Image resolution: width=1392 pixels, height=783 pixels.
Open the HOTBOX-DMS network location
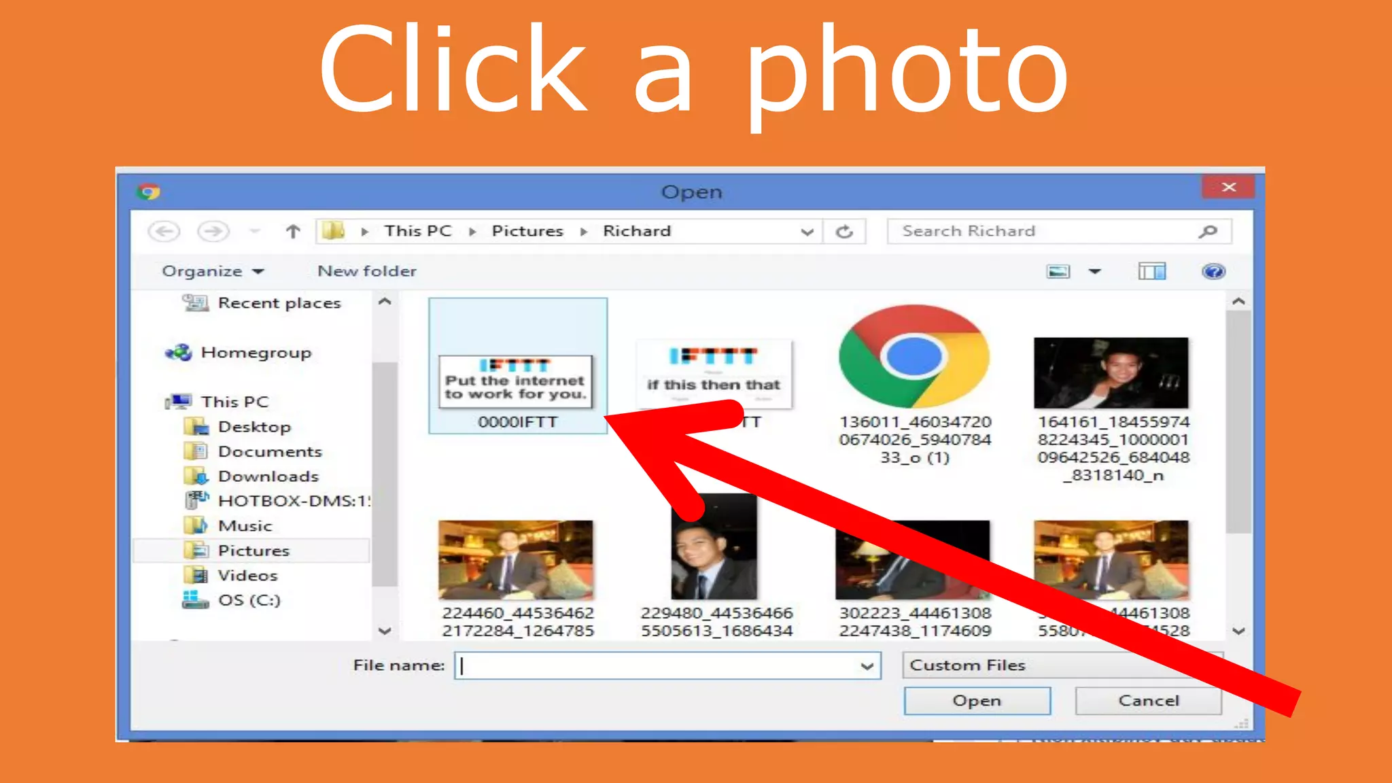tap(294, 501)
